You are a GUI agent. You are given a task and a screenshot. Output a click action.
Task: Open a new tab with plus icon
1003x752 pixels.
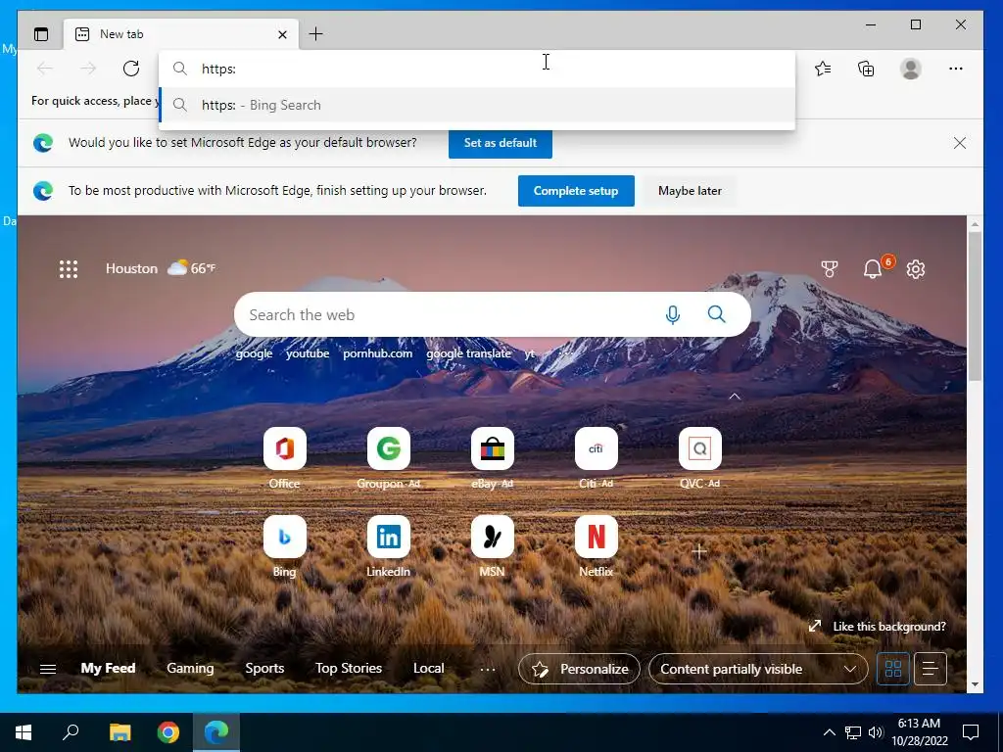[316, 34]
